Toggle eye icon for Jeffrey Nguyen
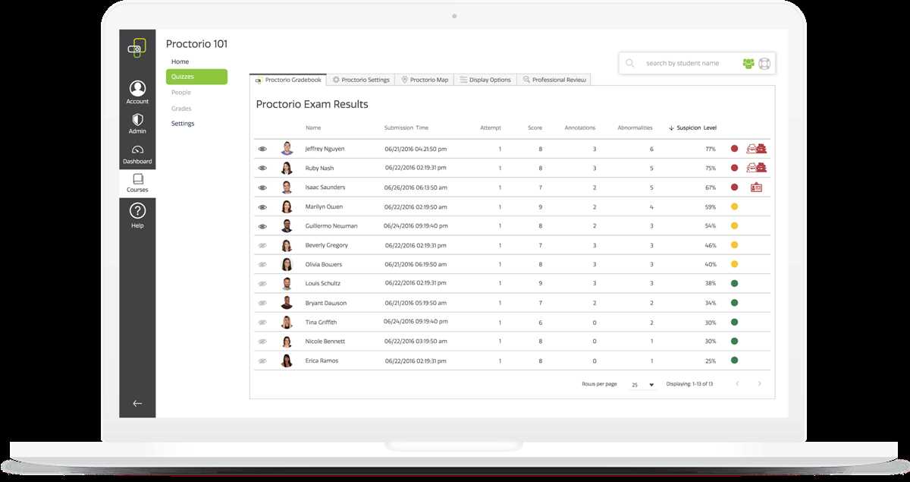The image size is (910, 482). (262, 149)
